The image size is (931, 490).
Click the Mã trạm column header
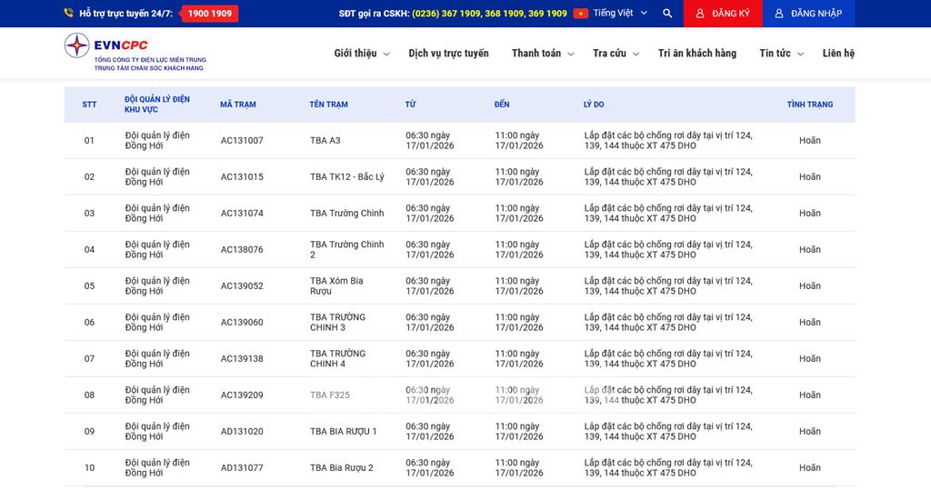point(238,105)
